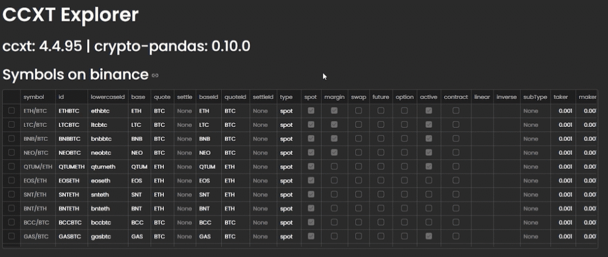The width and height of the screenshot is (608, 257).
Task: Sort table by the taker column header
Action: click(x=560, y=97)
